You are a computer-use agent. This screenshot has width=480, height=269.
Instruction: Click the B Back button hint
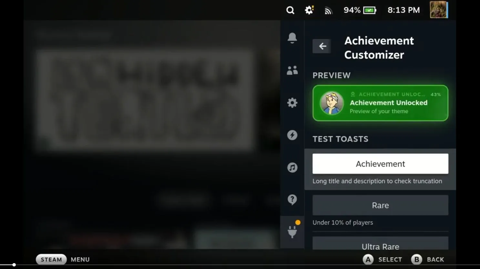click(x=428, y=259)
